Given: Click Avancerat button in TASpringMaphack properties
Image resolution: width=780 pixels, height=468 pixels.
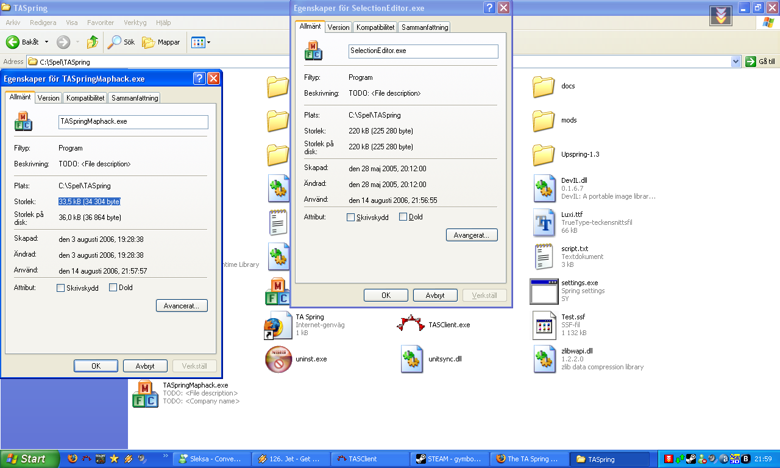Looking at the screenshot, I should [x=182, y=306].
